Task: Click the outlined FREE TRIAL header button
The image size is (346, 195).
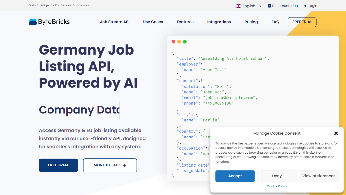Action: (x=302, y=22)
